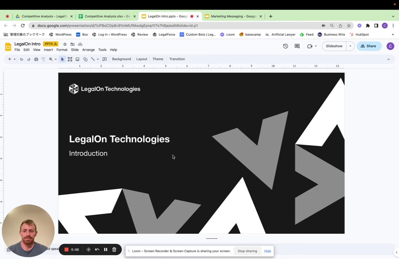
Task: Delete the Loom recording with trash icon
Action: tap(114, 250)
